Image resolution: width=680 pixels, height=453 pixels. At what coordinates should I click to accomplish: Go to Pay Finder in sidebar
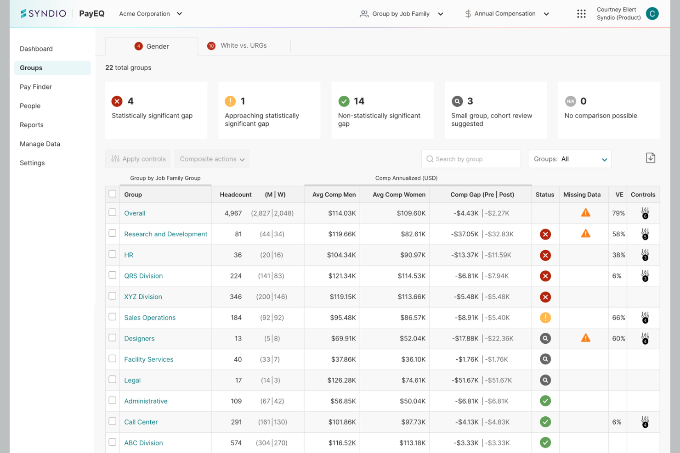click(36, 87)
